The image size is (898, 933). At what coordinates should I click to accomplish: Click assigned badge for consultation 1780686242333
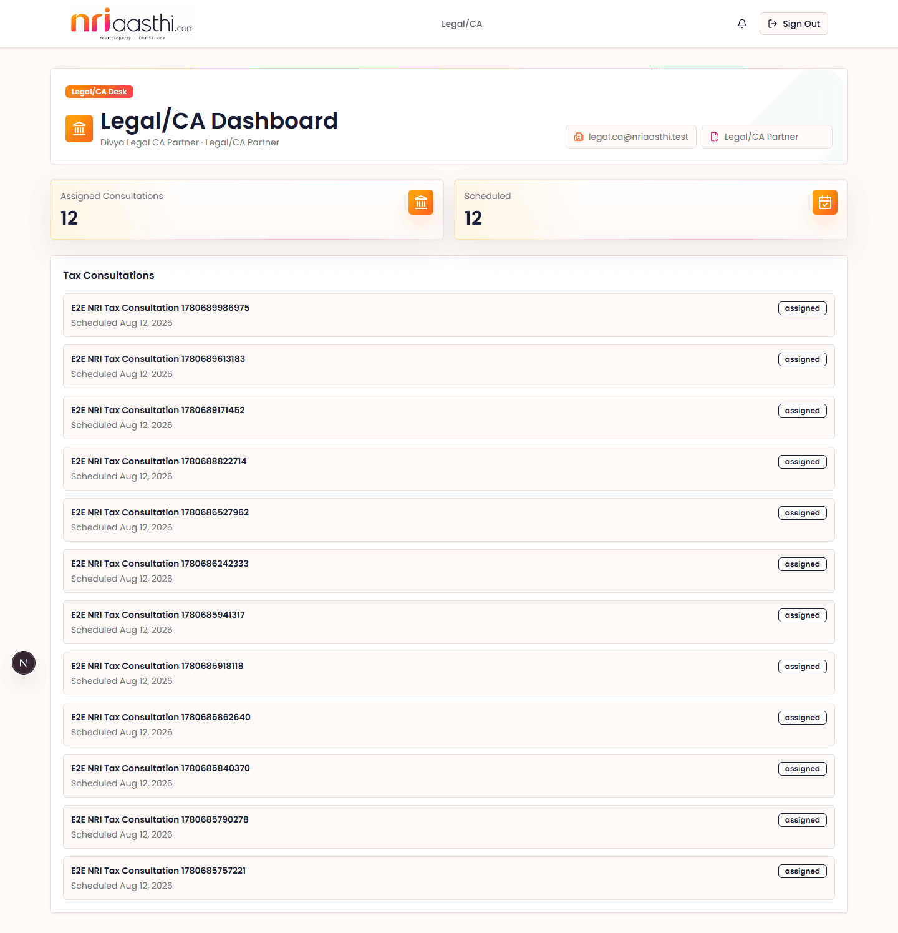[x=803, y=564]
